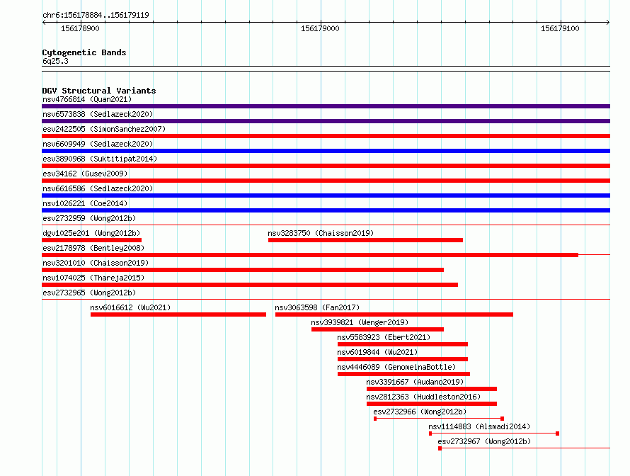This screenshot has height=476, width=630.
Task: Click the 156179000 ruler position
Action: pyautogui.click(x=320, y=28)
